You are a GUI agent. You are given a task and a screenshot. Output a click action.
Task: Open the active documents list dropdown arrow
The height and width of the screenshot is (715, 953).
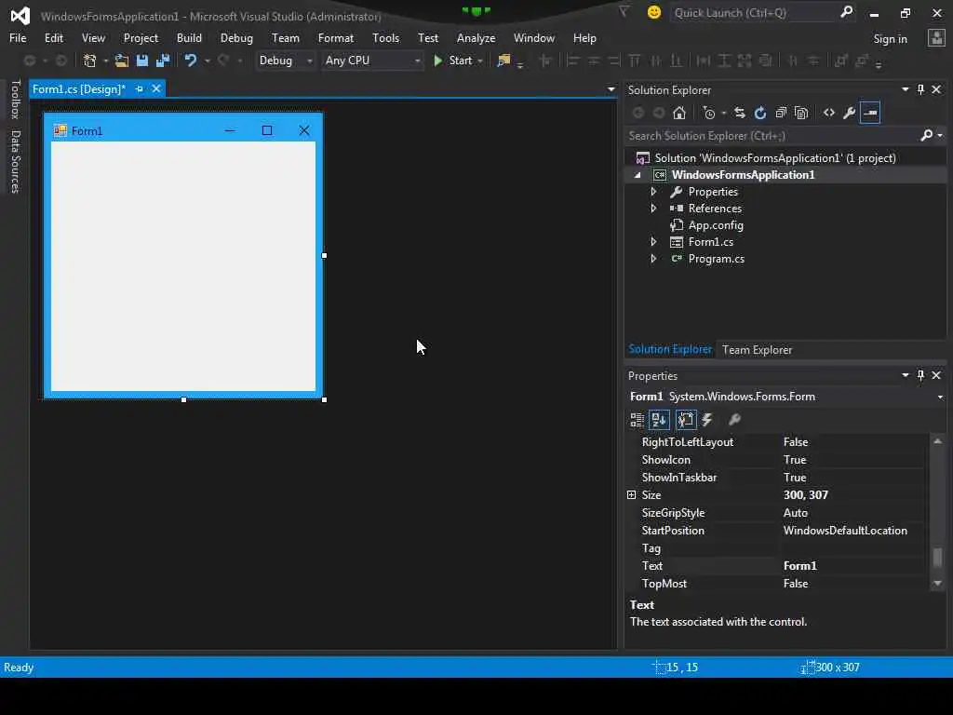[611, 89]
